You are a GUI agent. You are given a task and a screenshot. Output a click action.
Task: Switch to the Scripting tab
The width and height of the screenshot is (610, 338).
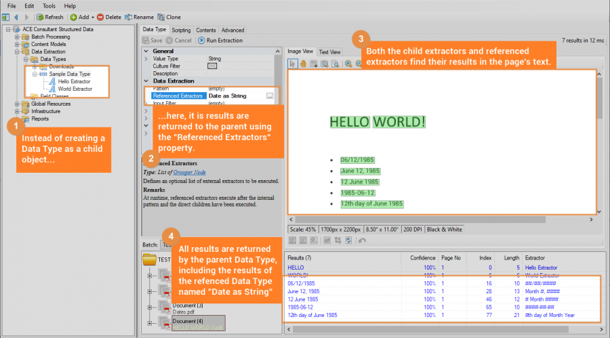tap(181, 30)
